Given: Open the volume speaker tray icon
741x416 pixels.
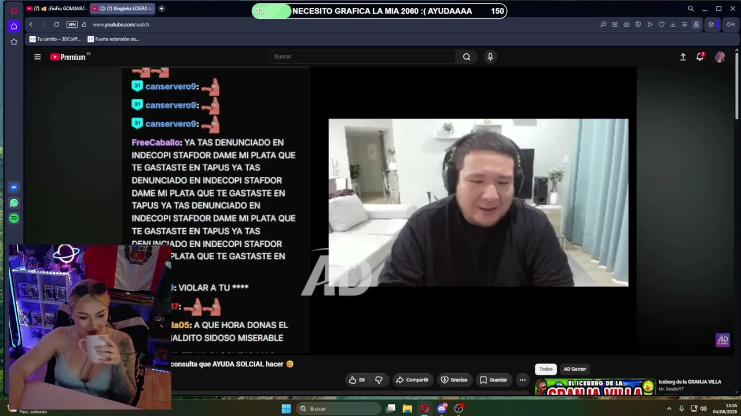Looking at the screenshot, I should pos(703,408).
